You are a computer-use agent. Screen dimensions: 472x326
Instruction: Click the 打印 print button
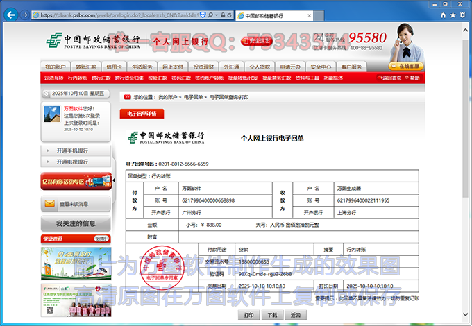coord(249,314)
